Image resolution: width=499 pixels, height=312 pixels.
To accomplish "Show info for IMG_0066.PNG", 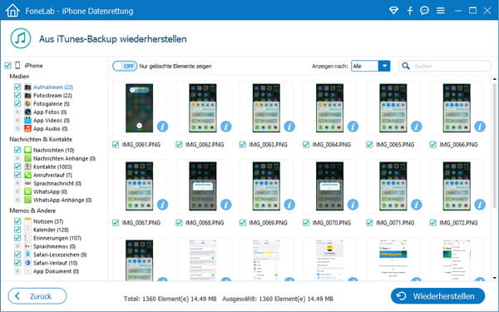I will coord(480,126).
